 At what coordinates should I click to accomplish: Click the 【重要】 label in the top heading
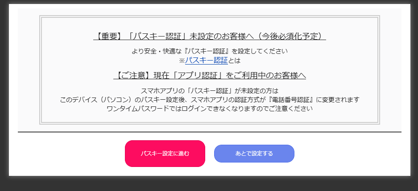coord(108,36)
